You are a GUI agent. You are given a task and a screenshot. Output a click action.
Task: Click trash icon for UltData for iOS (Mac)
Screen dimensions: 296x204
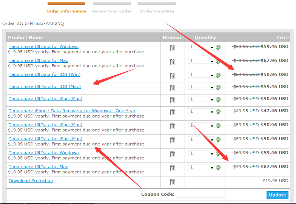pos(172,88)
